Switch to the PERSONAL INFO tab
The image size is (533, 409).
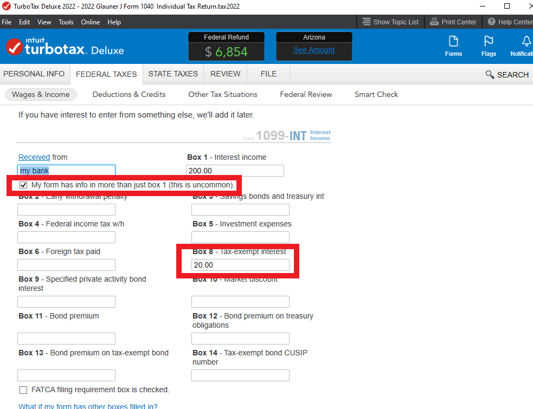tap(34, 74)
